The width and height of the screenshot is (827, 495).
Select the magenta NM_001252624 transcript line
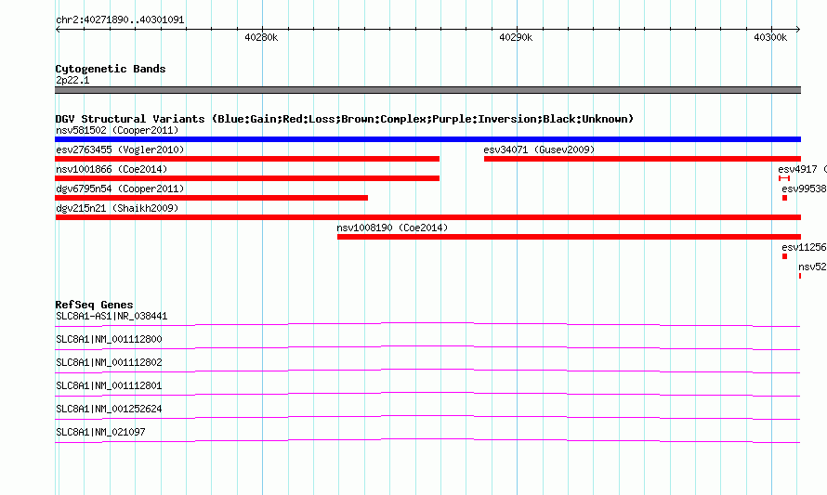[x=427, y=417]
